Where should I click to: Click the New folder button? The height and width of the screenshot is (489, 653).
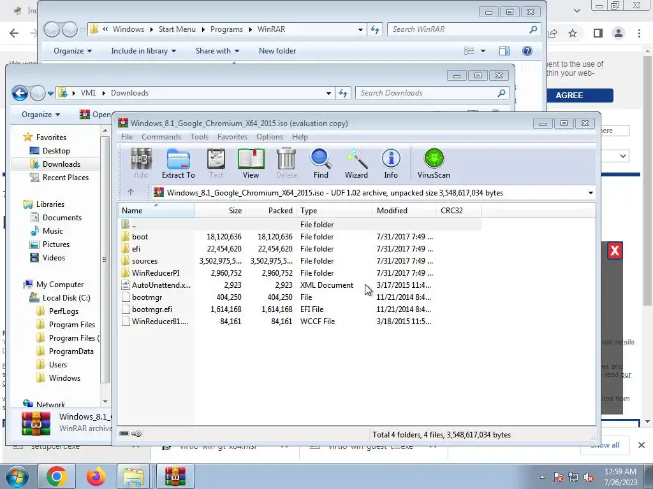[277, 51]
